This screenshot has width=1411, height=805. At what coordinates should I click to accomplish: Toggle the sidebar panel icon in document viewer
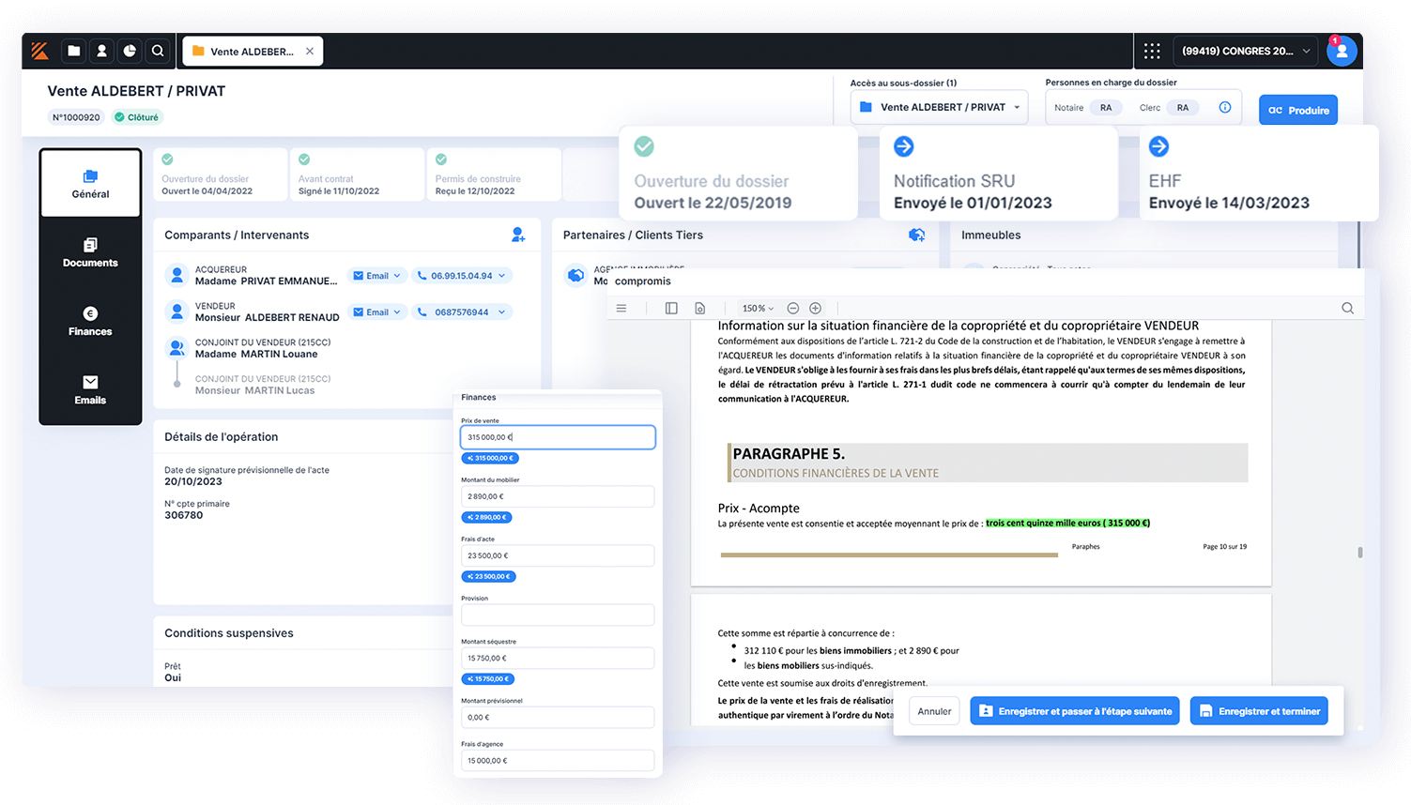[x=671, y=308]
